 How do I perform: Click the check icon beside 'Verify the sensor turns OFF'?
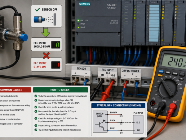click(x=36, y=96)
